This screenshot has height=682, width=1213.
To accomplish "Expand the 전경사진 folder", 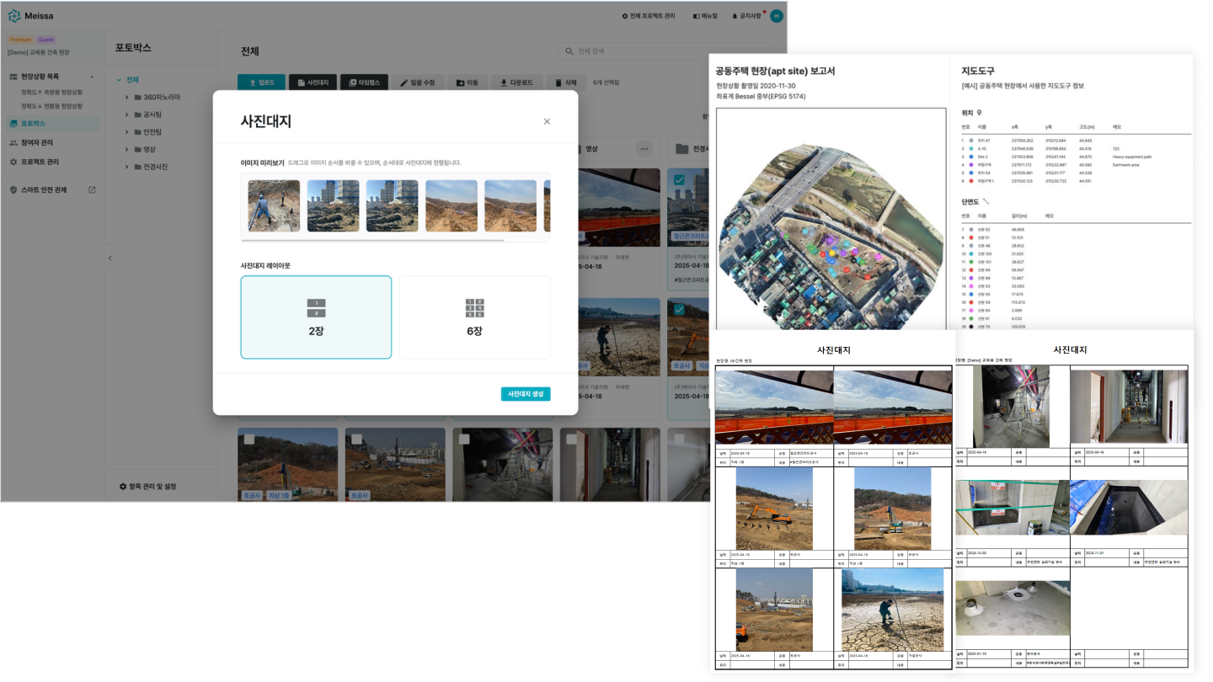I will tap(127, 167).
